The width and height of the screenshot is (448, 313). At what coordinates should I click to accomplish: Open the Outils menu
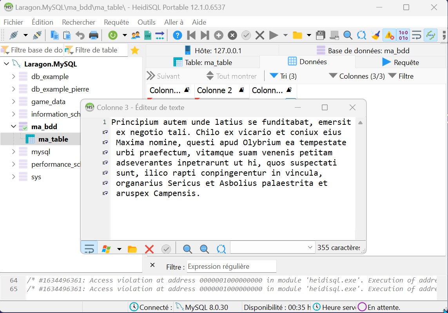pyautogui.click(x=147, y=22)
